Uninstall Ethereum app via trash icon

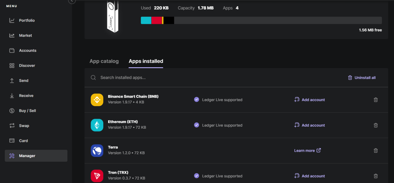[376, 125]
